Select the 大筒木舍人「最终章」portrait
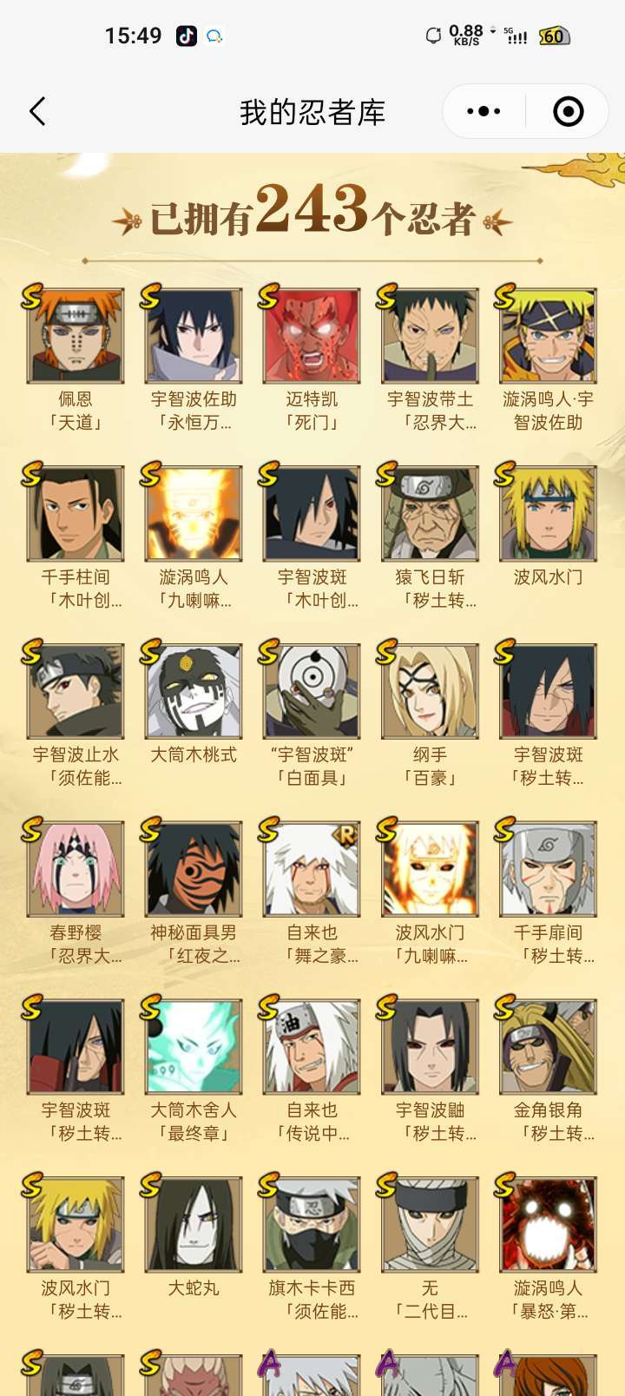 [194, 1047]
